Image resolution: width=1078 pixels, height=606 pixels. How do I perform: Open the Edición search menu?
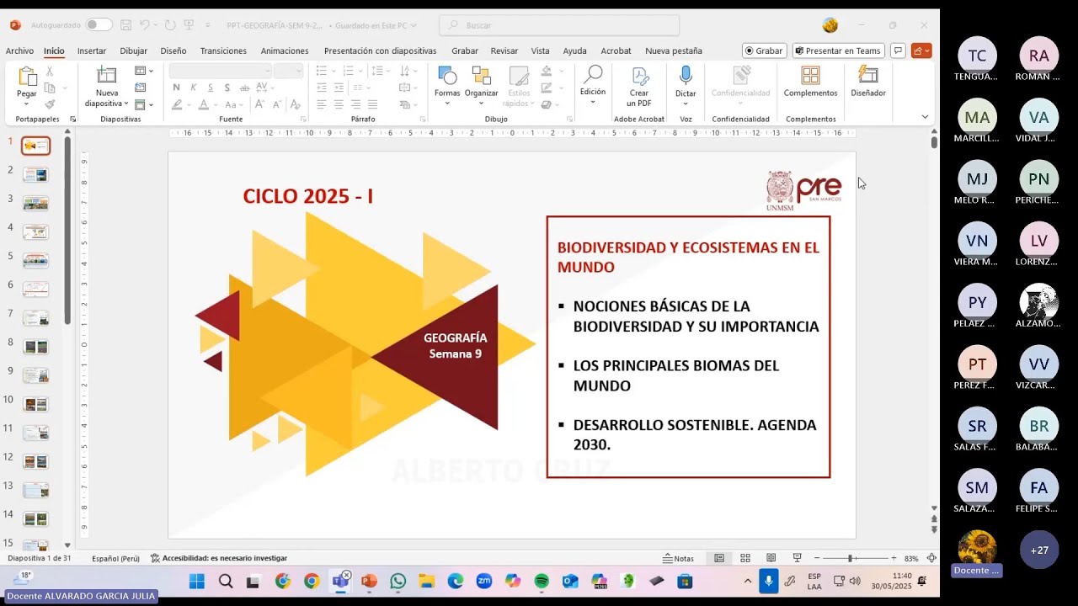[x=593, y=84]
